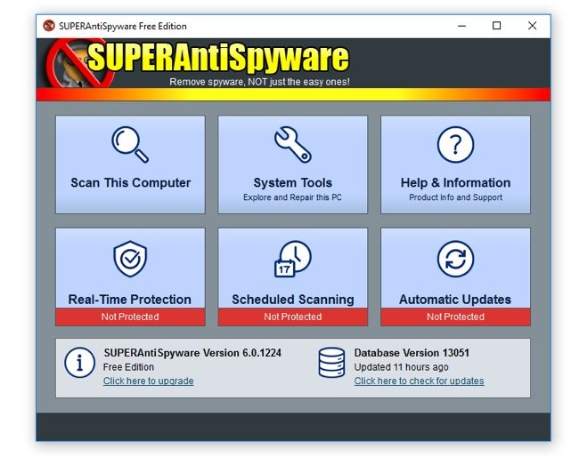The height and width of the screenshot is (457, 579).
Task: Click Not Protected under Real-Time Protection
Action: click(130, 317)
